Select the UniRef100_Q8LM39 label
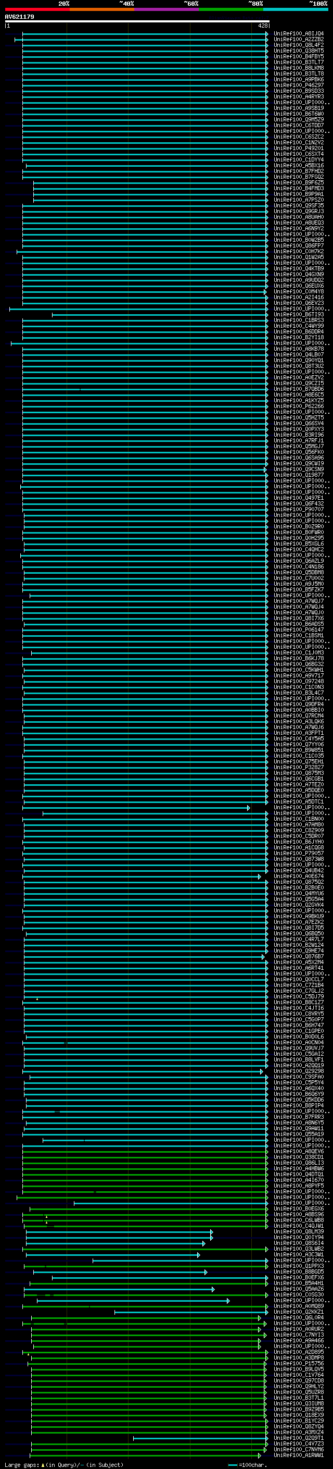This screenshot has height=1469, width=333. coord(299,1231)
